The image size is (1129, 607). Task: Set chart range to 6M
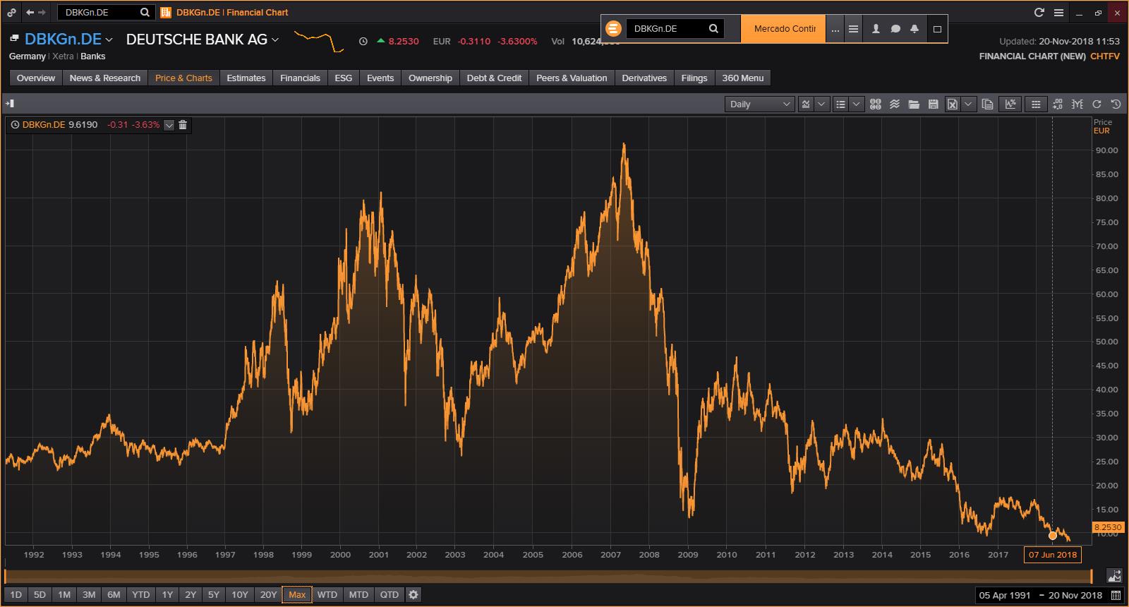(x=114, y=594)
